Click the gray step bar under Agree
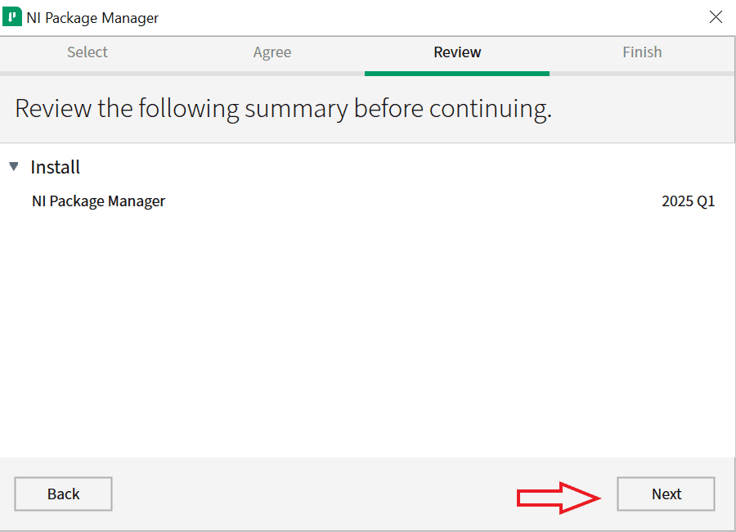736x532 pixels. pos(272,74)
